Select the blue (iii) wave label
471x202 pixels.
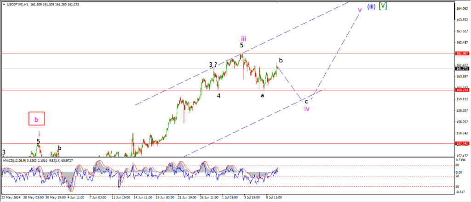(372, 6)
